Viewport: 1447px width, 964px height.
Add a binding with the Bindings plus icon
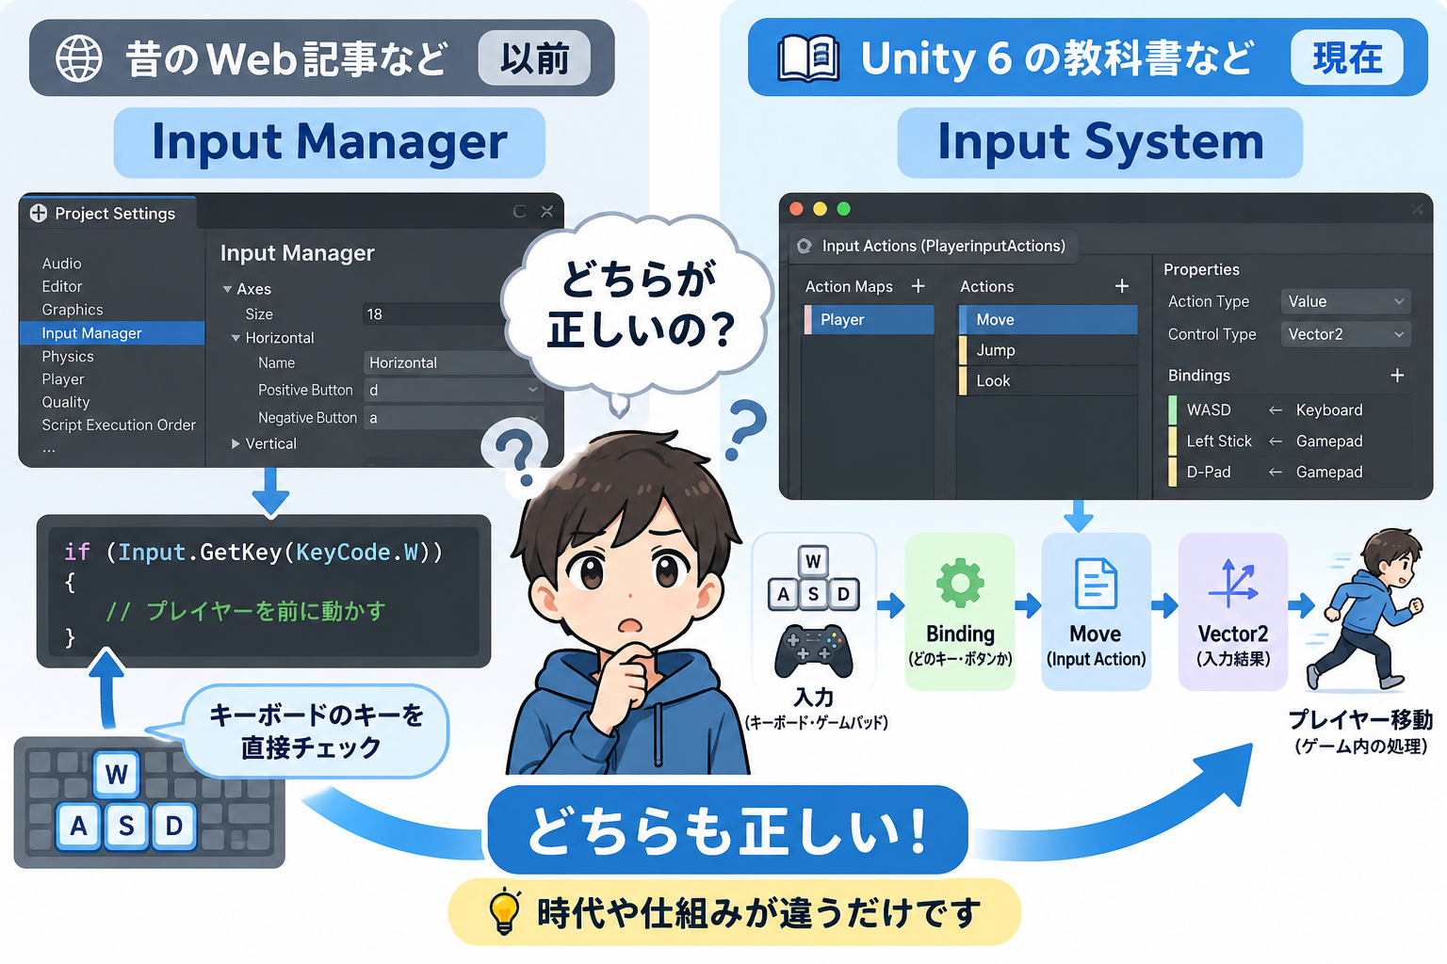[x=1397, y=376]
